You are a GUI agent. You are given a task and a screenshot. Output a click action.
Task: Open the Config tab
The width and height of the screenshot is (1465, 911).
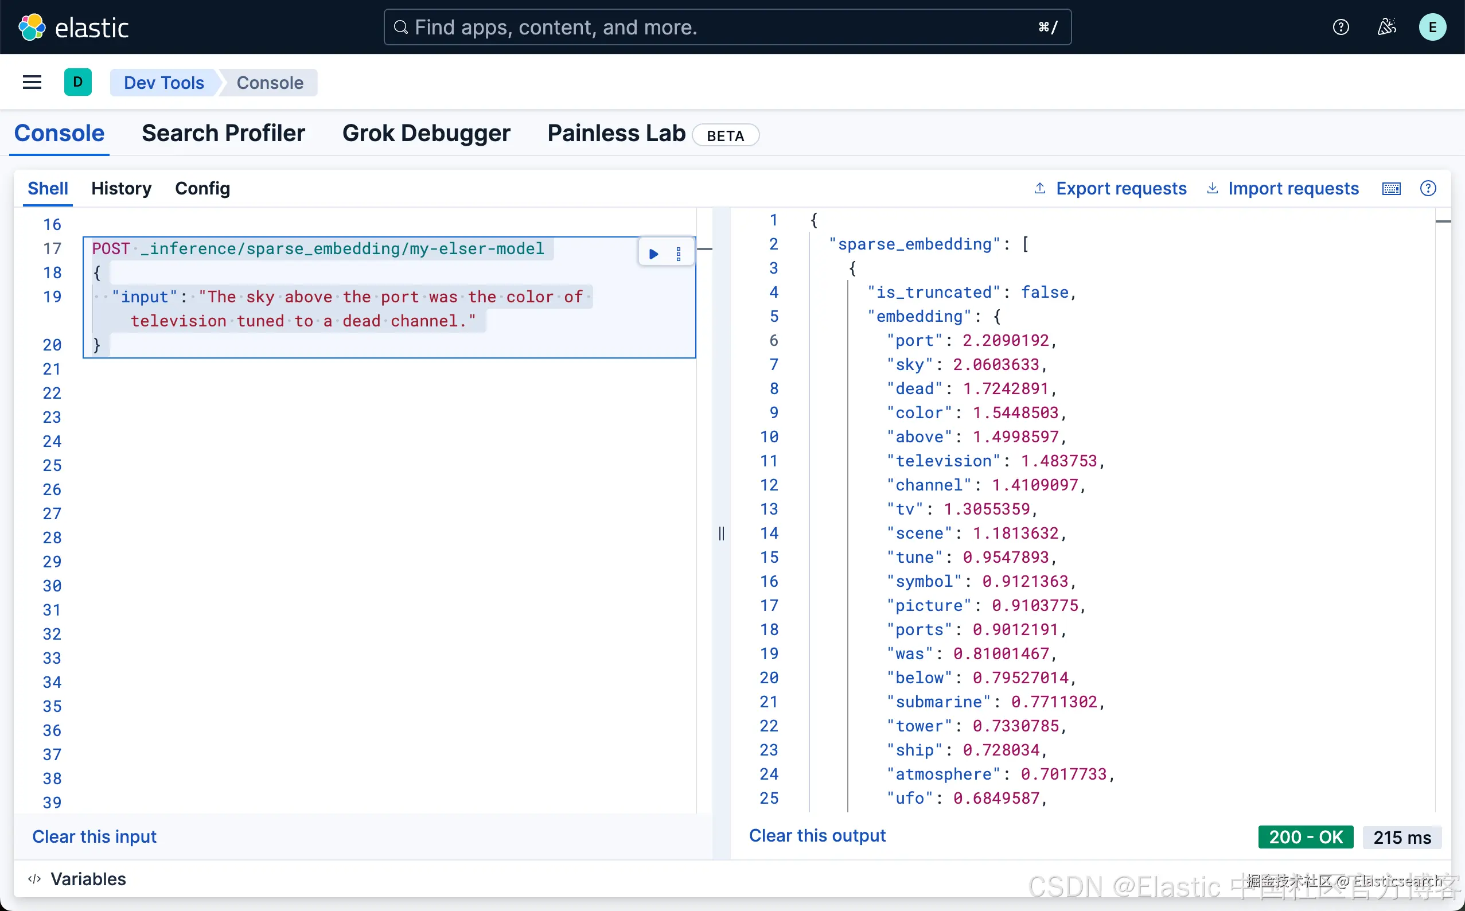pos(202,189)
